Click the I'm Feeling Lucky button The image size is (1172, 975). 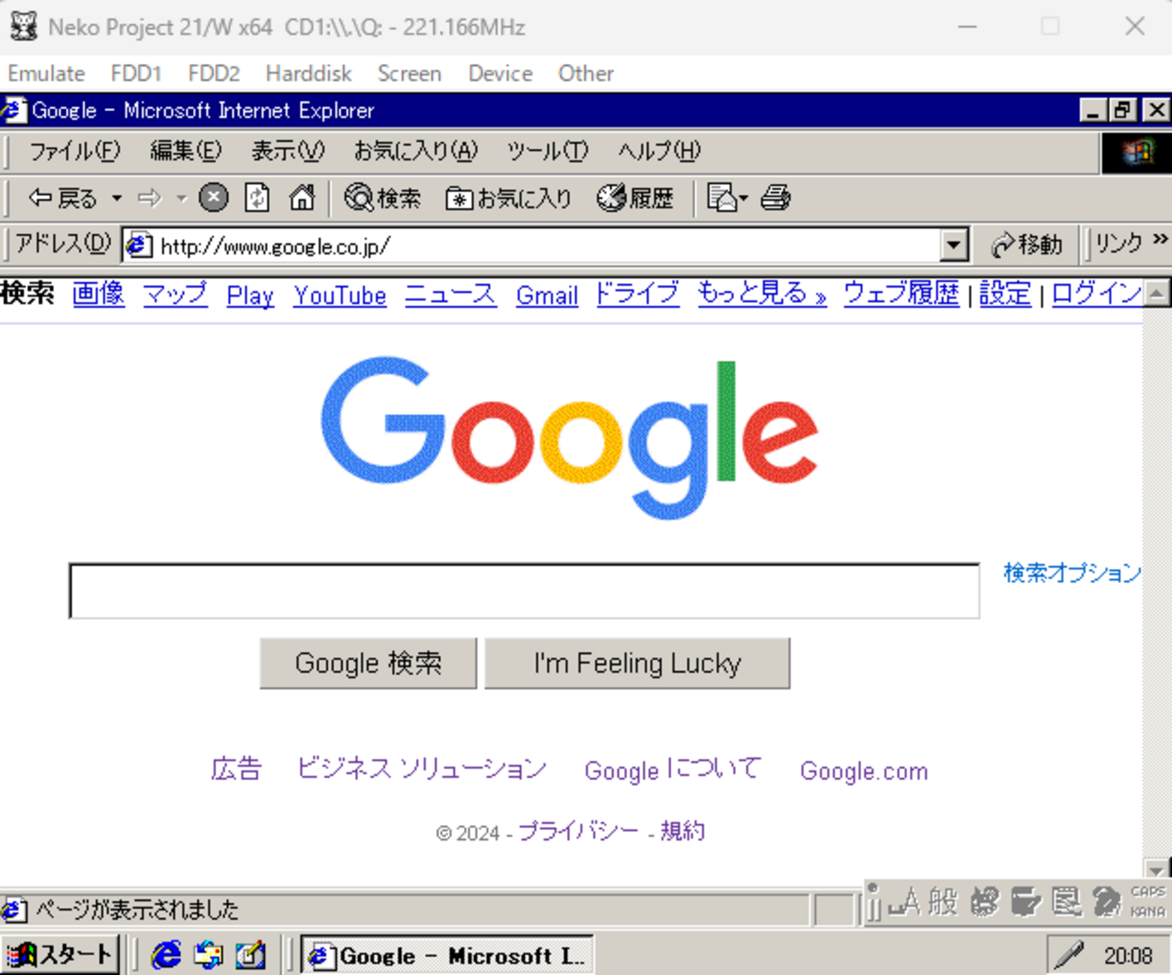click(x=637, y=664)
